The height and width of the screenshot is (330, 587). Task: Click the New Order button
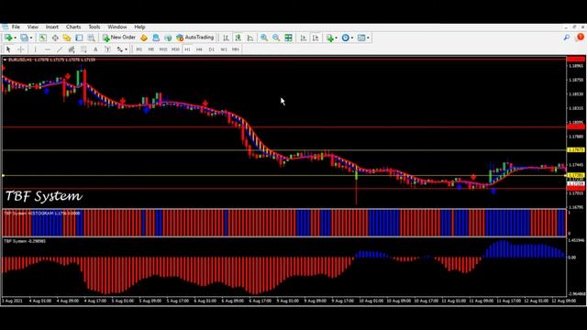click(x=119, y=38)
